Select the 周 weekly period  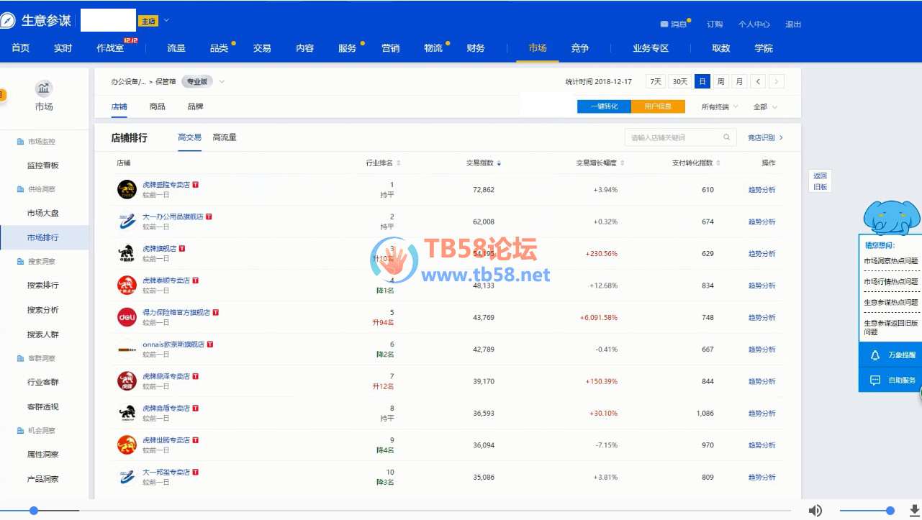coord(720,82)
